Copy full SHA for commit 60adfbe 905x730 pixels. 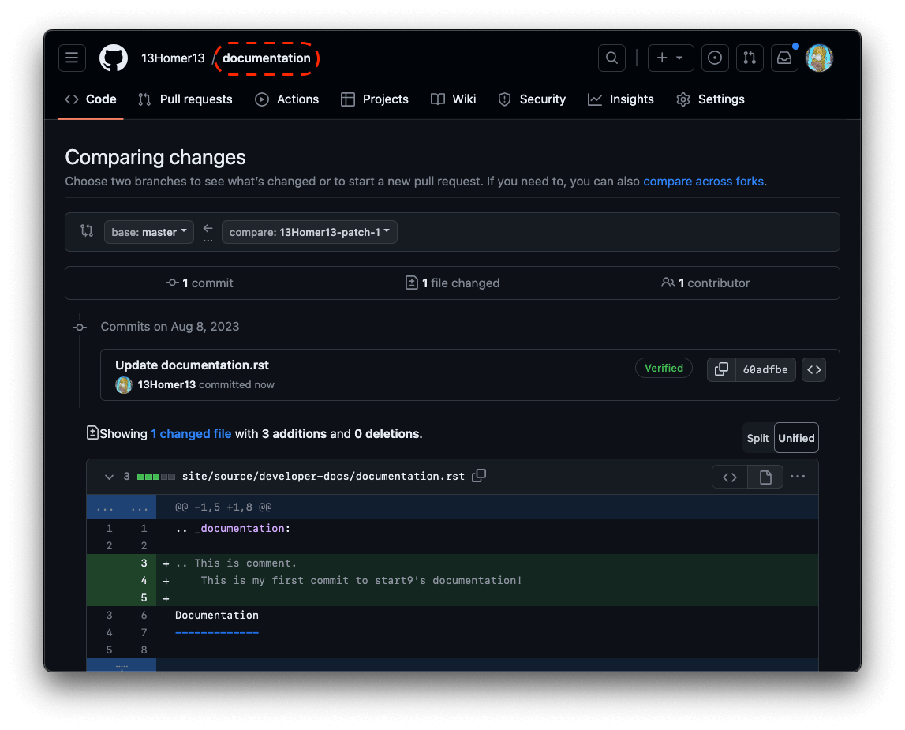tap(721, 369)
